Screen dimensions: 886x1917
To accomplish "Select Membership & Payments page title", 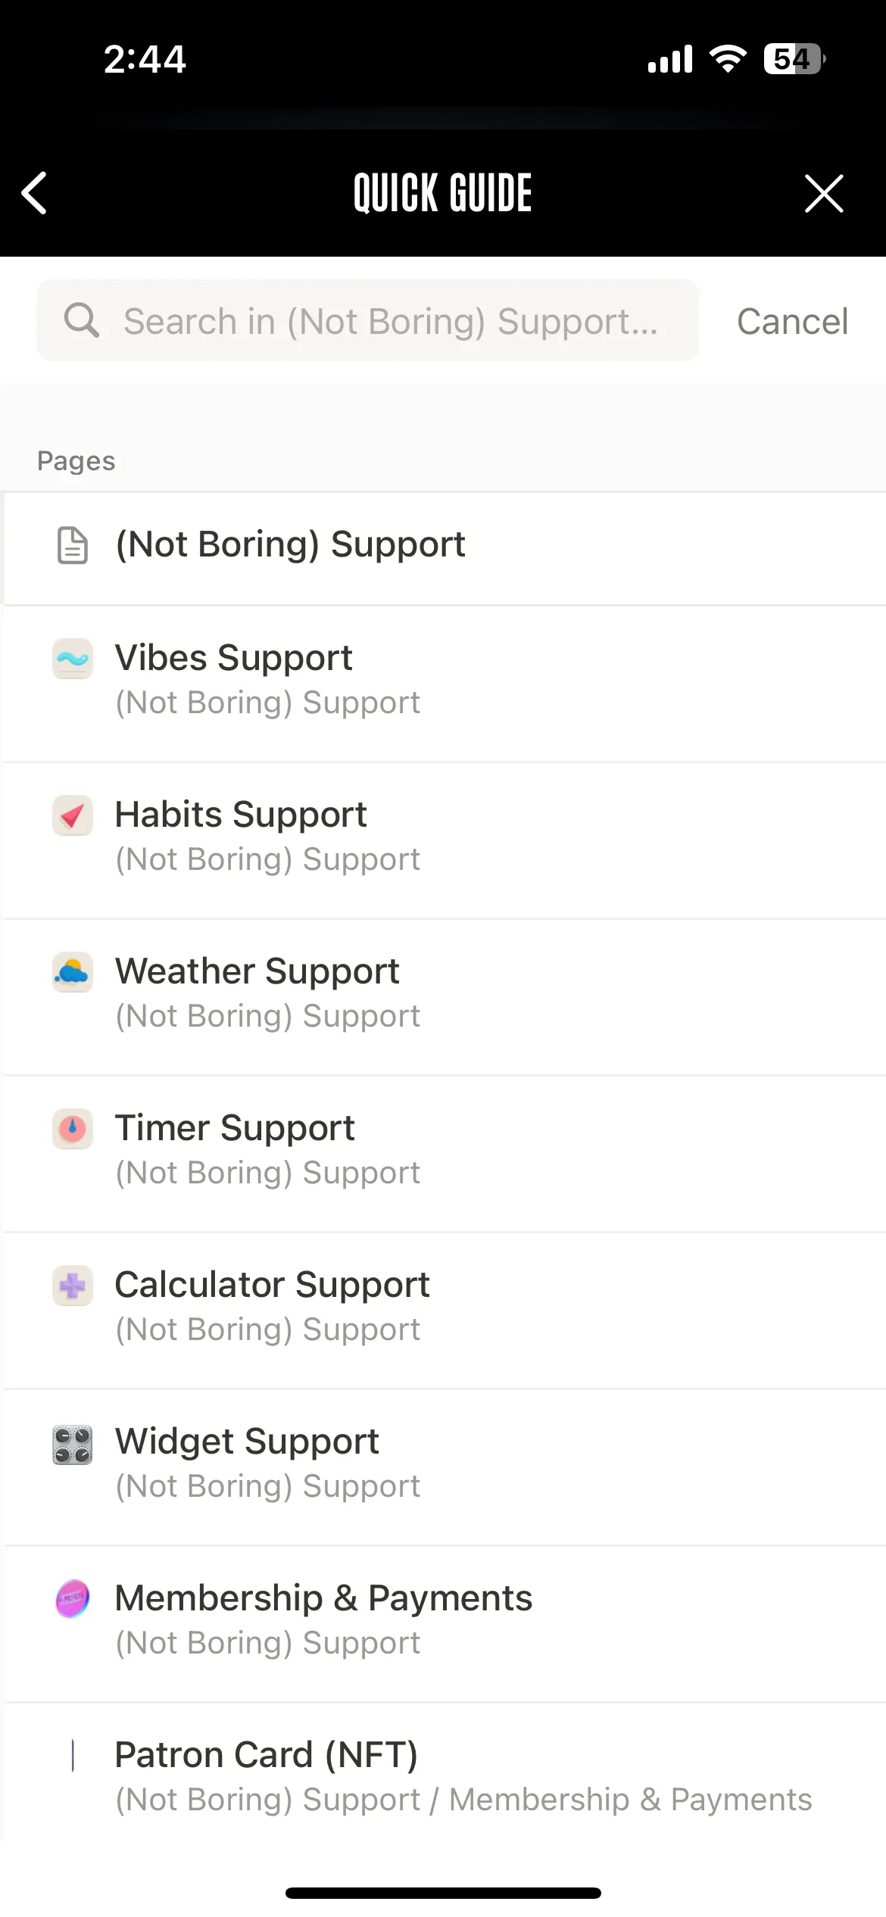I will [x=323, y=1597].
